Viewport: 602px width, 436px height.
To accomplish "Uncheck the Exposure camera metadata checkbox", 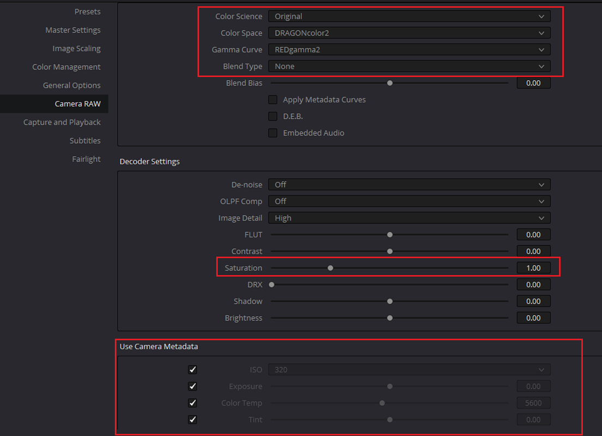I will [x=193, y=386].
